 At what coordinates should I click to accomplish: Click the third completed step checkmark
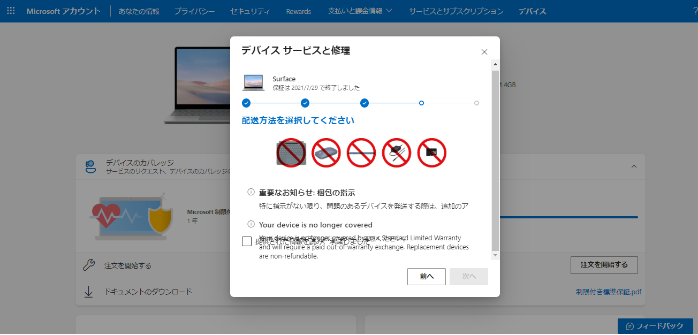pos(365,103)
